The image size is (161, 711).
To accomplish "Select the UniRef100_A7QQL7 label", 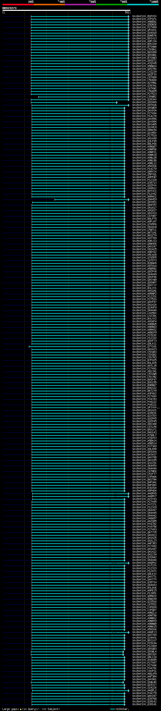I will [x=144, y=435].
